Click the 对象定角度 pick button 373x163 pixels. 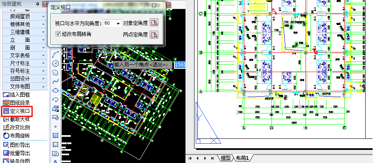click(154, 23)
